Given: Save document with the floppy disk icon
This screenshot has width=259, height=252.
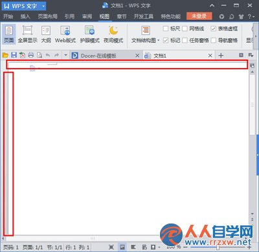Looking at the screenshot, I should 14,56.
